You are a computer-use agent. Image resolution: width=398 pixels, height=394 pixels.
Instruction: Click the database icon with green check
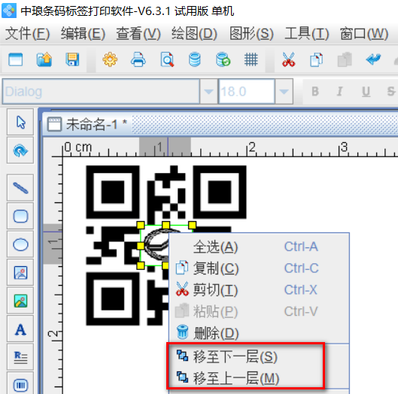tap(223, 60)
